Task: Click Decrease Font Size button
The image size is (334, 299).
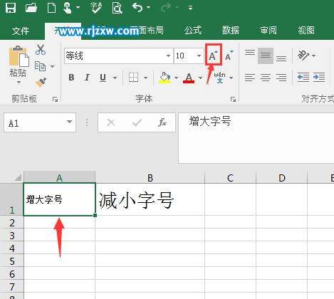Action: pos(229,55)
